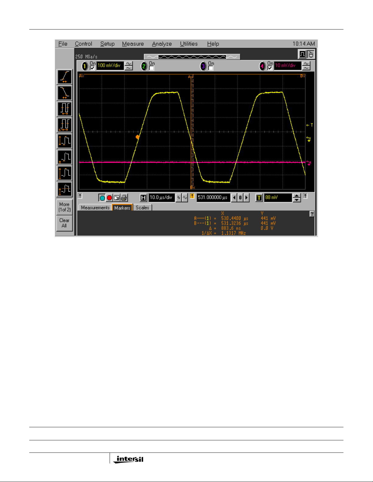Open the Measure menu
Image resolution: width=373 pixels, height=482 pixels.
133,44
